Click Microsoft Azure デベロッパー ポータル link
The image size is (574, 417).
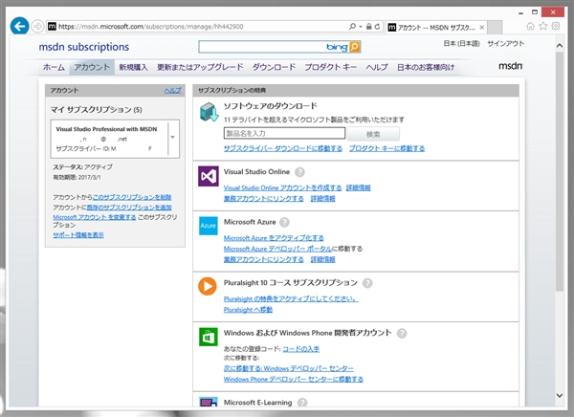277,249
